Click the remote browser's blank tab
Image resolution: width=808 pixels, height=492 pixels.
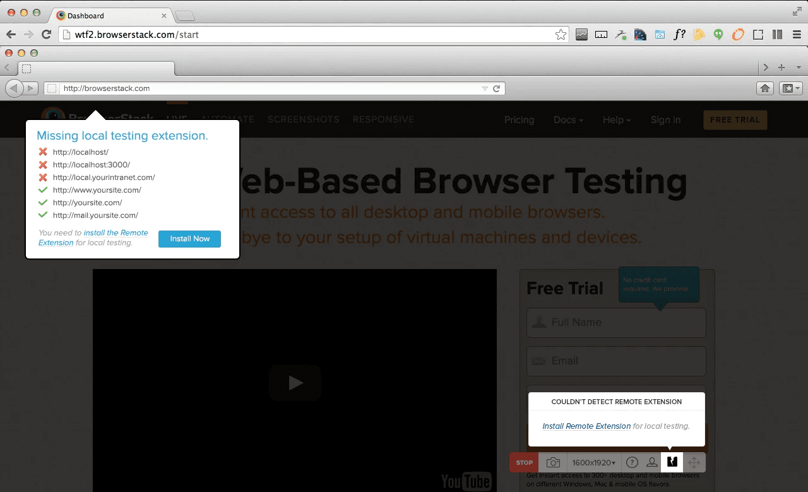coord(96,68)
